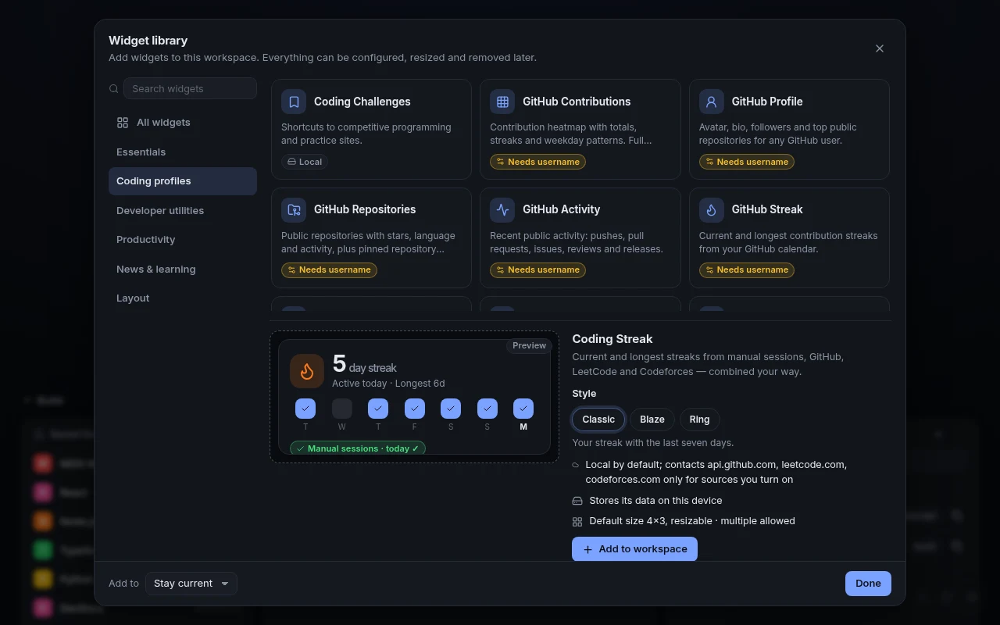Switch to the Productivity category

point(183,240)
